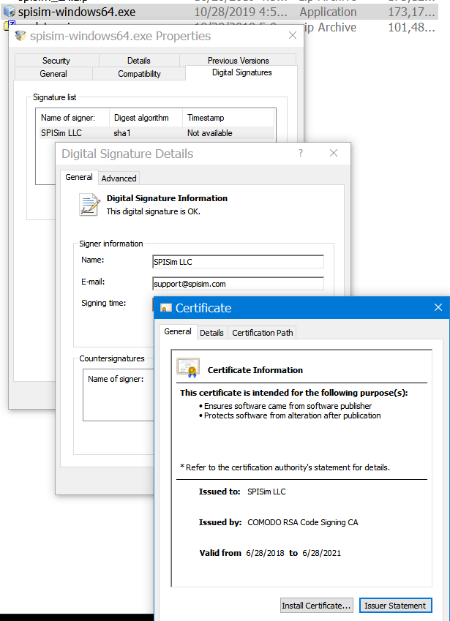Click the spisim-windows64.exe file icon
This screenshot has width=450, height=621.
point(9,12)
